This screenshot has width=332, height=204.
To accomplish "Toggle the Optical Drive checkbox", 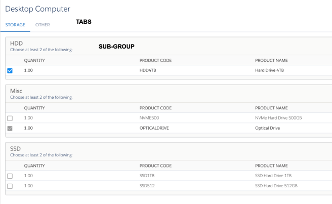I will click(x=10, y=129).
